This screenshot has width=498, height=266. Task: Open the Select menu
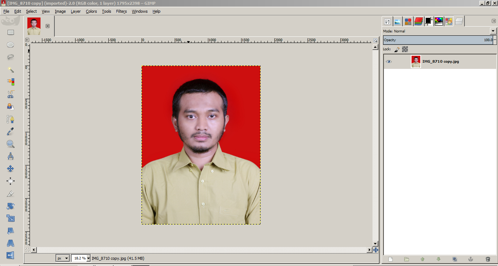click(x=31, y=11)
